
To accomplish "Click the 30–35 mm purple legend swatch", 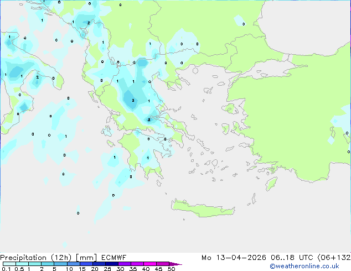I will 124,264.
